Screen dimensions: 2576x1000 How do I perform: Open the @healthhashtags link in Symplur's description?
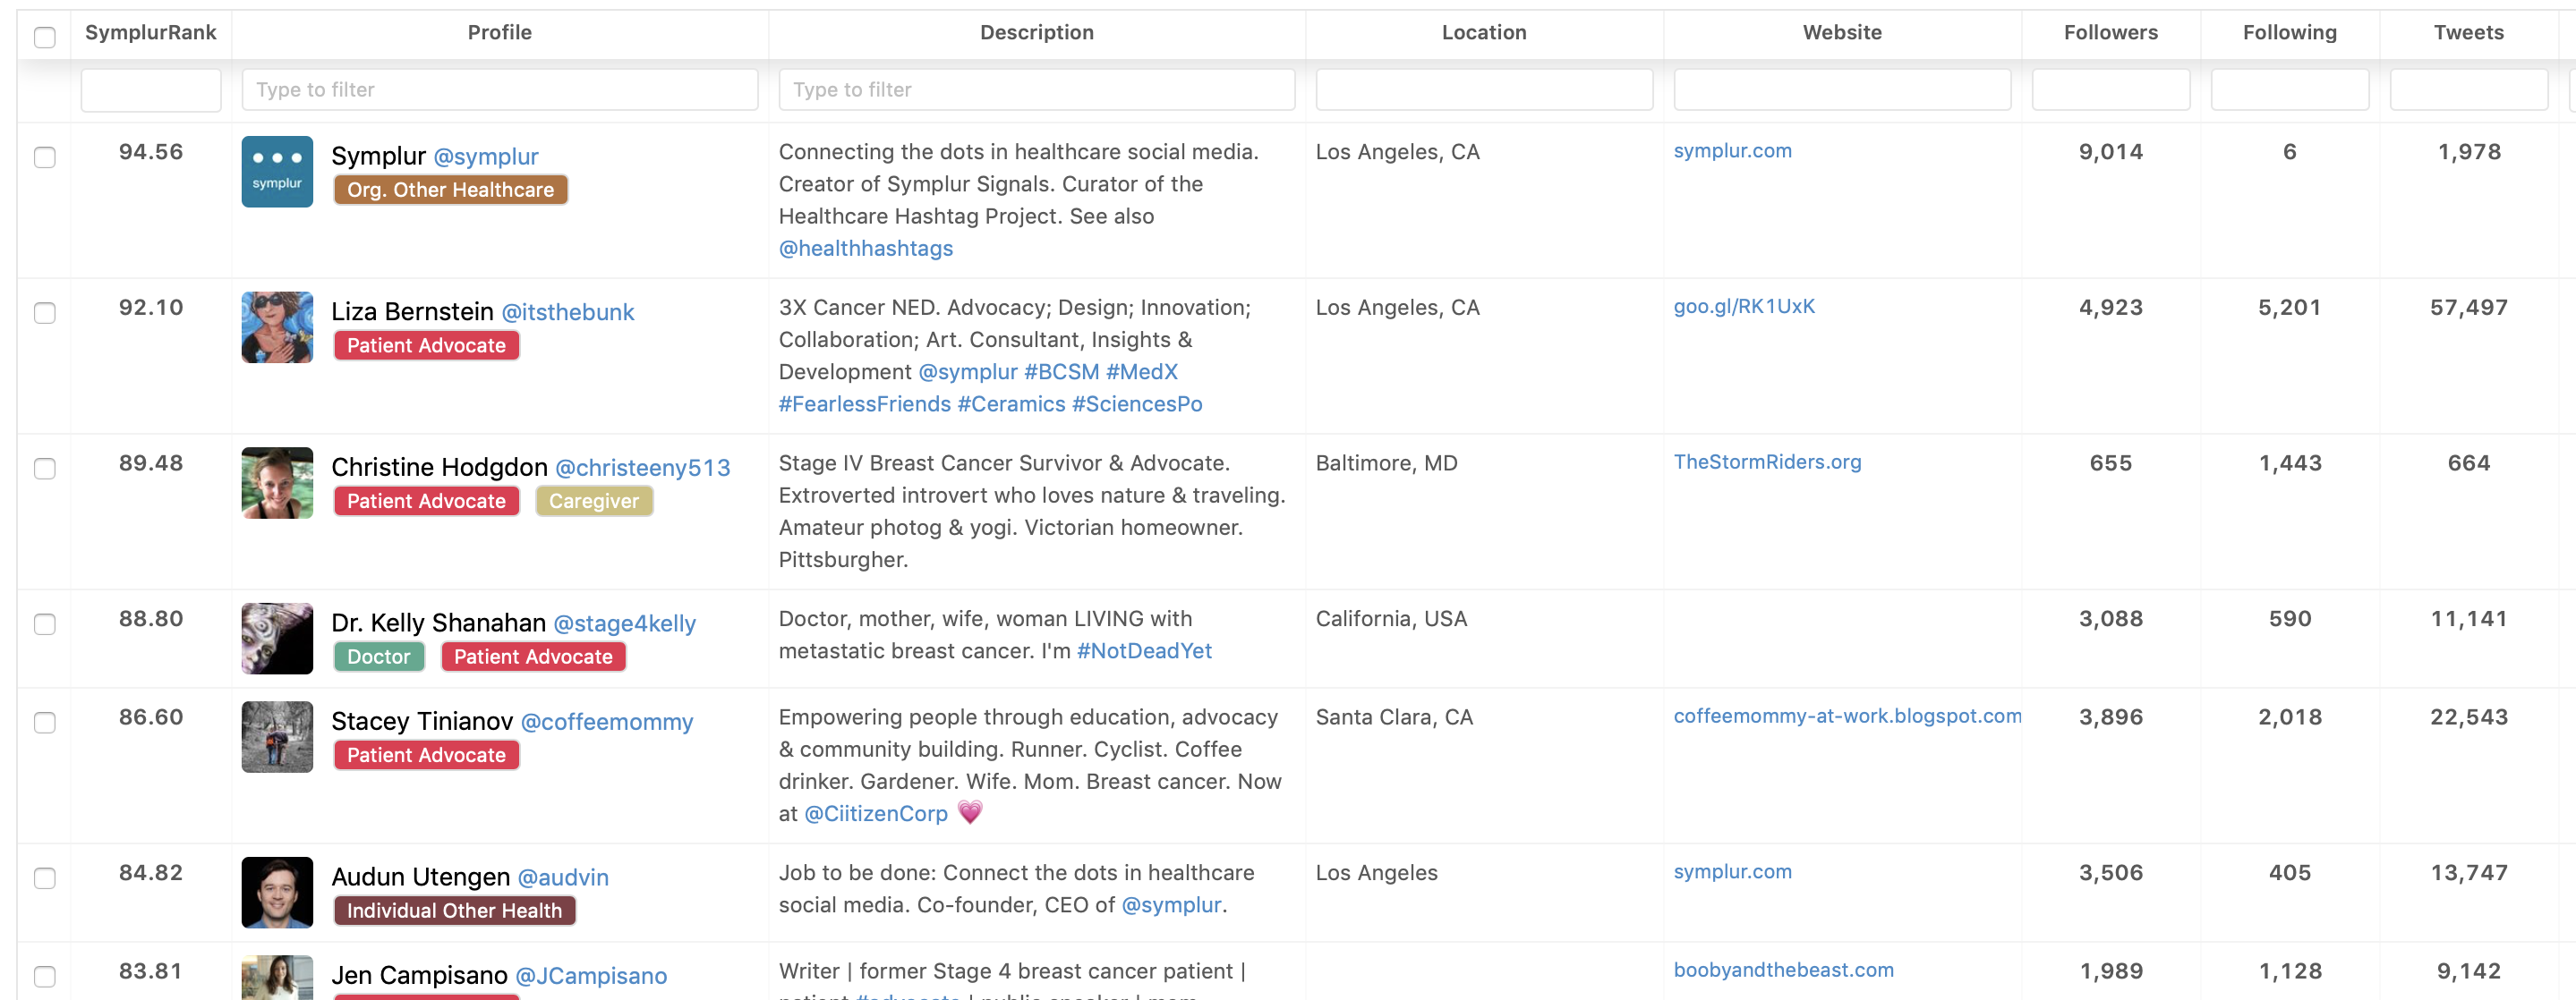point(866,249)
